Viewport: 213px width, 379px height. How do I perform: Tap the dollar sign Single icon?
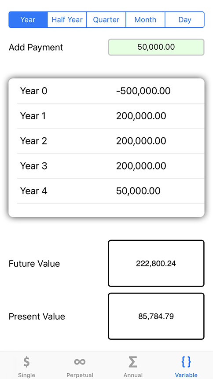[26, 362]
